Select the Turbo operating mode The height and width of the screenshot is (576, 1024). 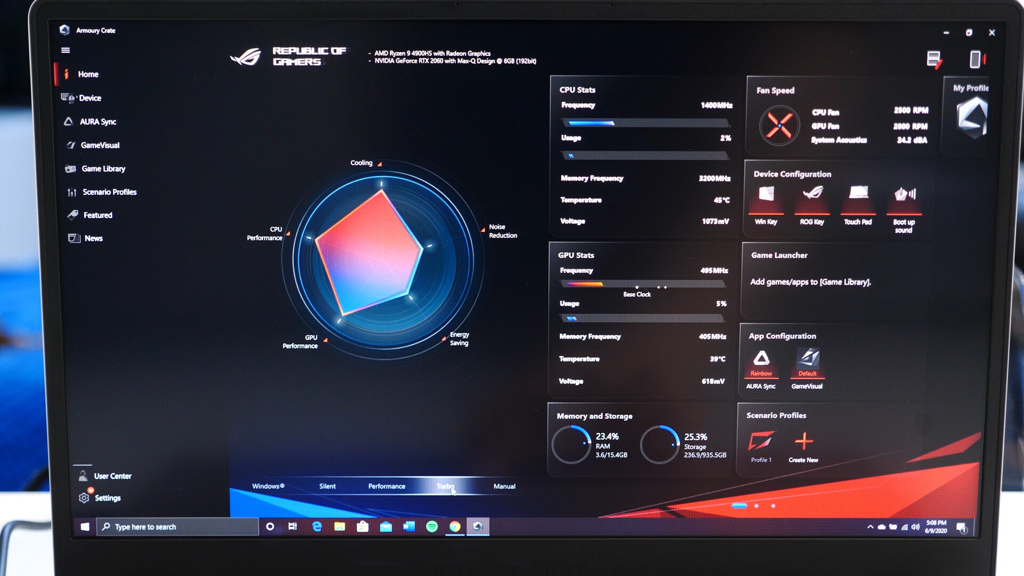(446, 486)
